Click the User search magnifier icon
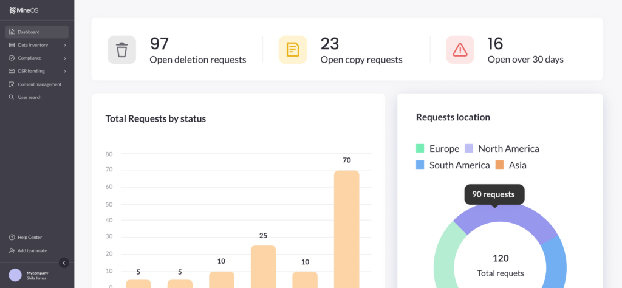Screen dimensions: 622x288 click(x=12, y=97)
